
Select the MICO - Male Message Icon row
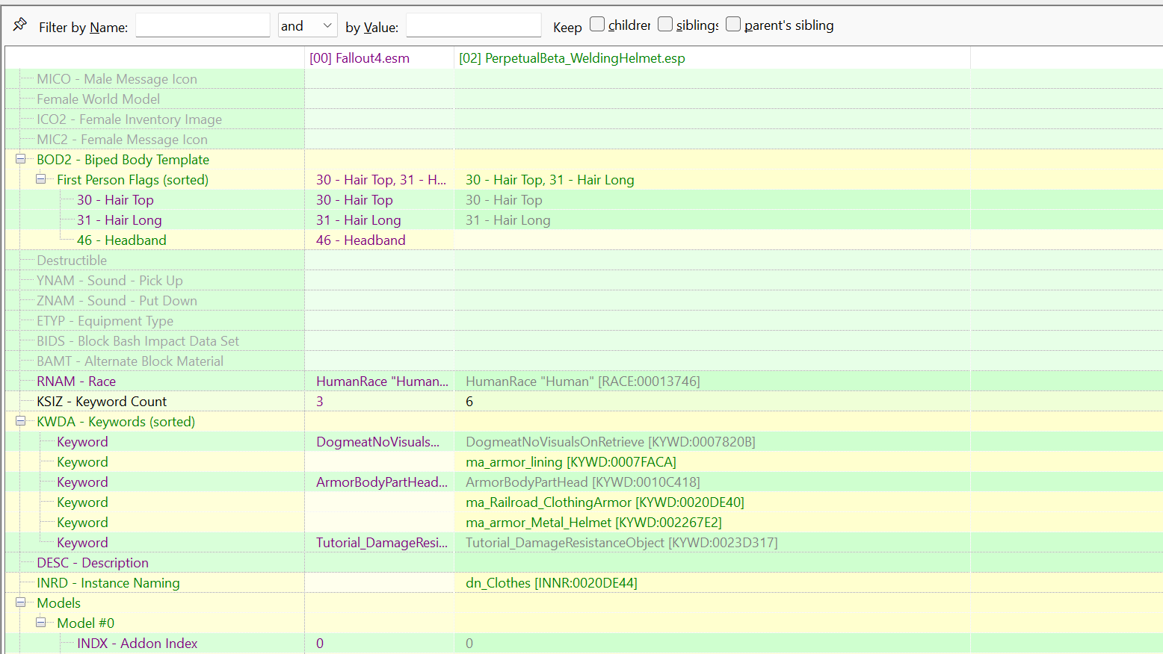117,79
